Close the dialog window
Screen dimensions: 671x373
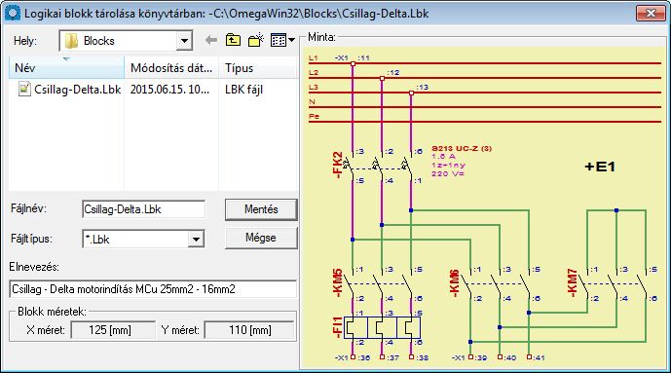click(651, 14)
